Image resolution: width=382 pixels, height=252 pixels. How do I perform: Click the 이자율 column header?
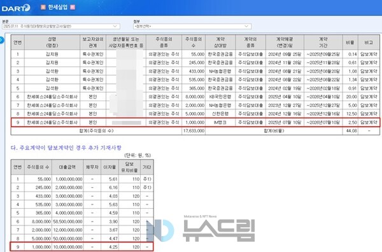pos(110,167)
